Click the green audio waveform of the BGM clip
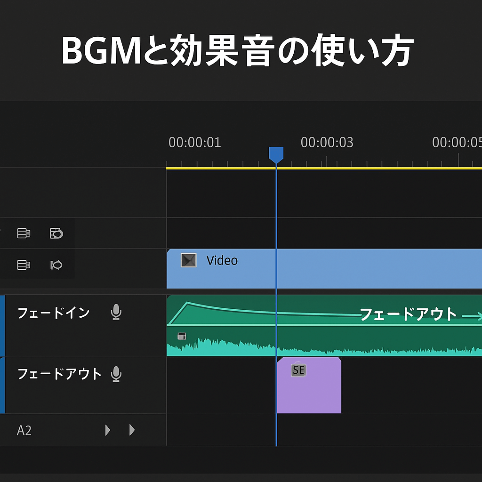The image size is (482, 482). click(x=324, y=347)
